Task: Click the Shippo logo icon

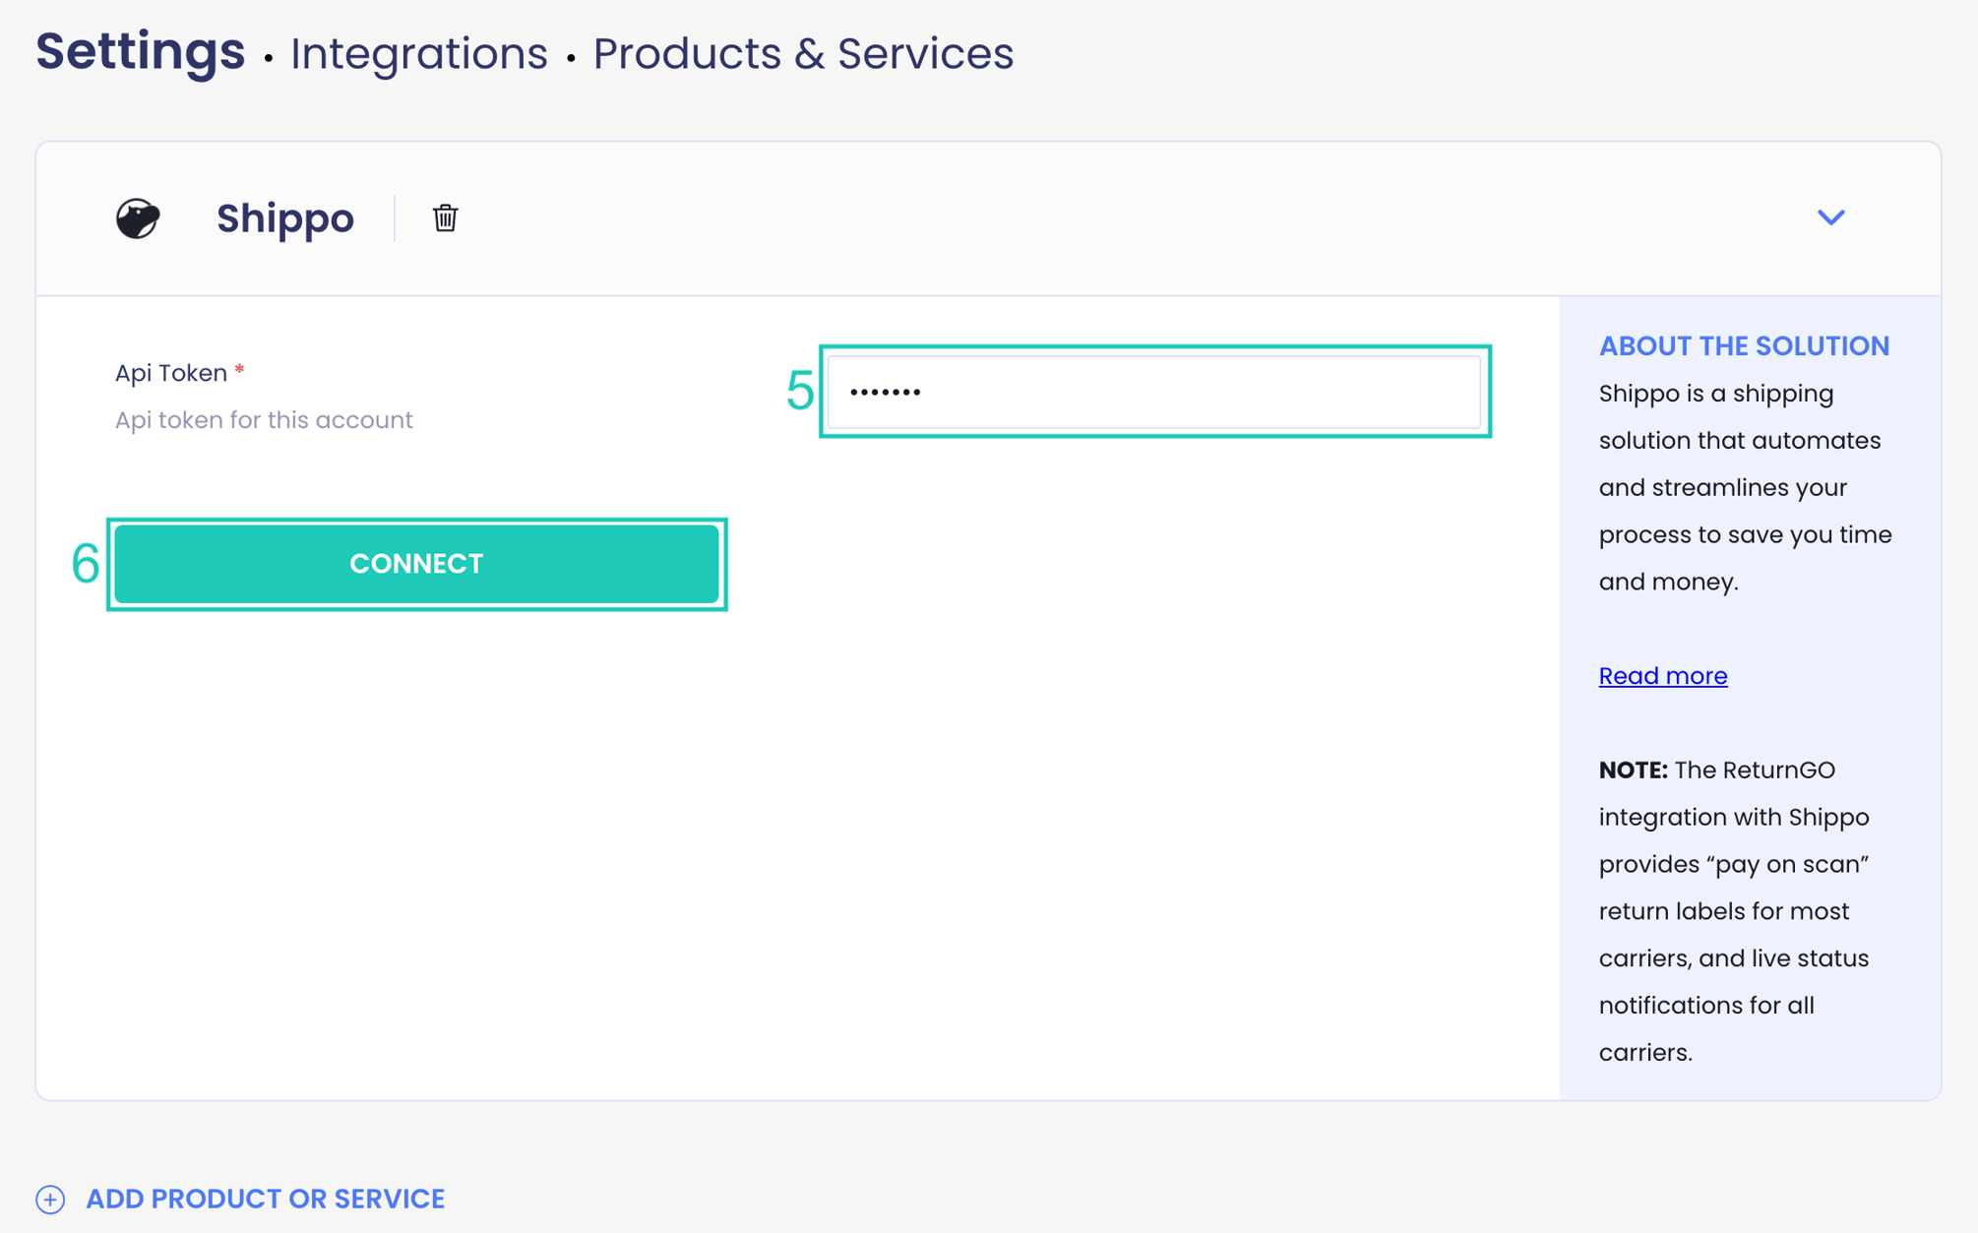Action: (138, 217)
